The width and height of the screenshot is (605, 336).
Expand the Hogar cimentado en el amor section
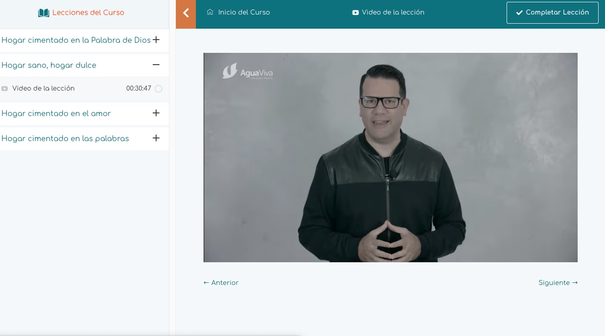(156, 113)
